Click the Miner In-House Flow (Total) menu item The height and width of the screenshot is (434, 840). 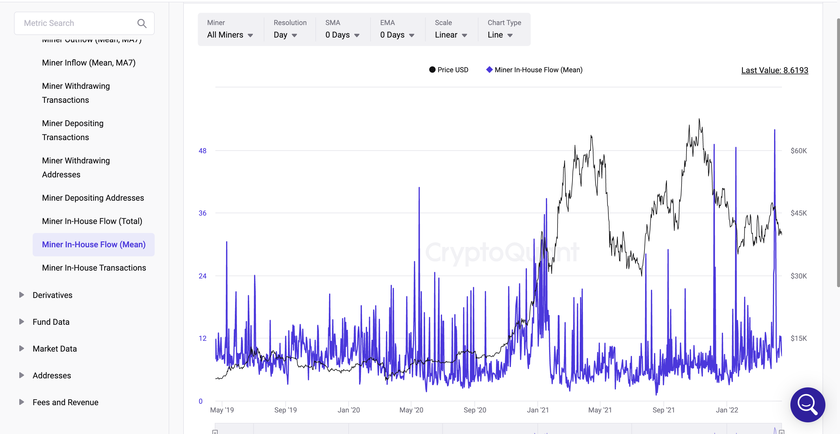(92, 220)
